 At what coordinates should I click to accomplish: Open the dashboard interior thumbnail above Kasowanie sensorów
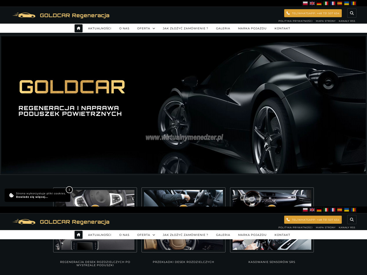(x=272, y=198)
